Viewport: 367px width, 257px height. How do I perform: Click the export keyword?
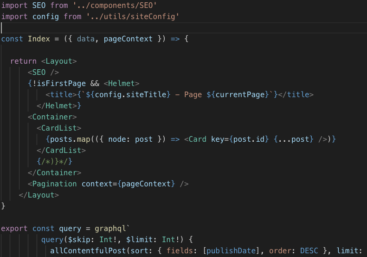tap(14, 228)
